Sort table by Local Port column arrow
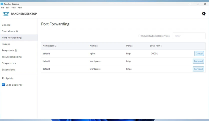Viewport: 209px width, 121px height. click(161, 46)
